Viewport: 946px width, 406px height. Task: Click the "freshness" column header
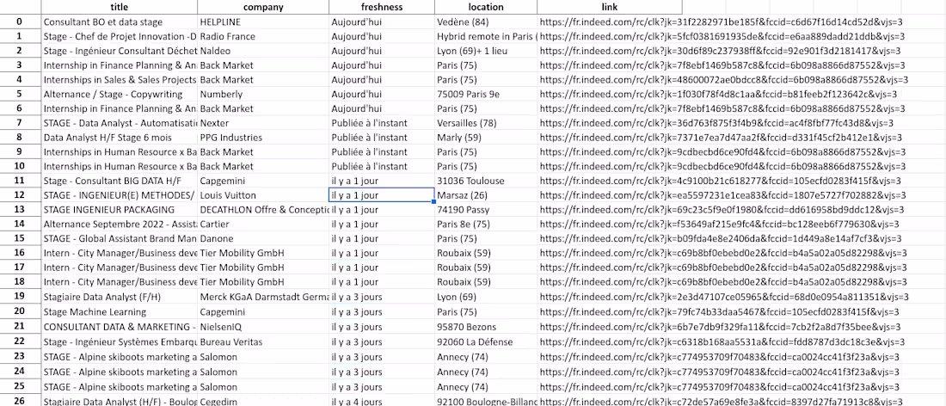pyautogui.click(x=381, y=7)
